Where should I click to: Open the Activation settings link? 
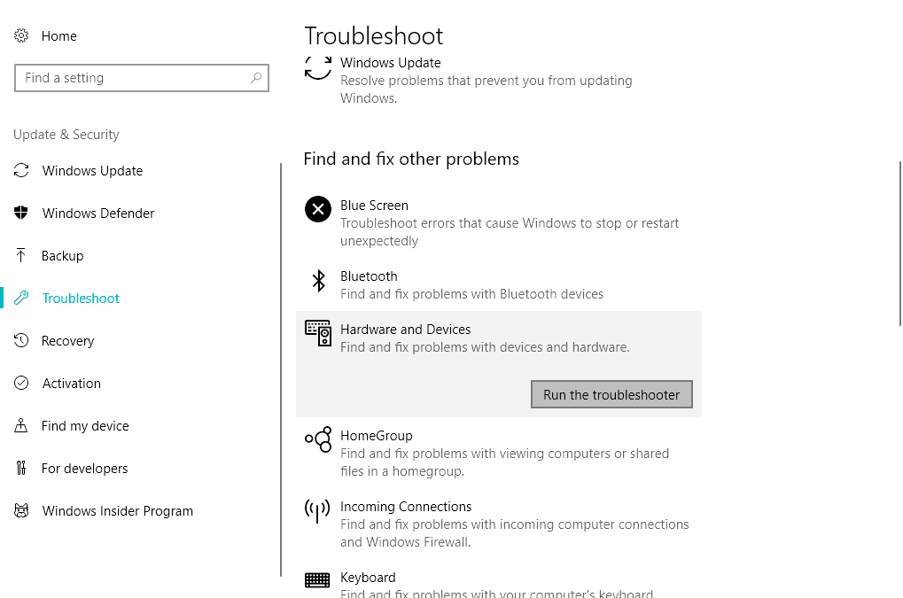[x=71, y=383]
